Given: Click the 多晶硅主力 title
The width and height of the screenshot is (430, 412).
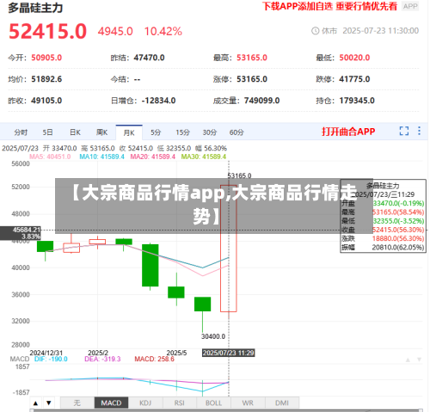Looking at the screenshot, I should (35, 8).
